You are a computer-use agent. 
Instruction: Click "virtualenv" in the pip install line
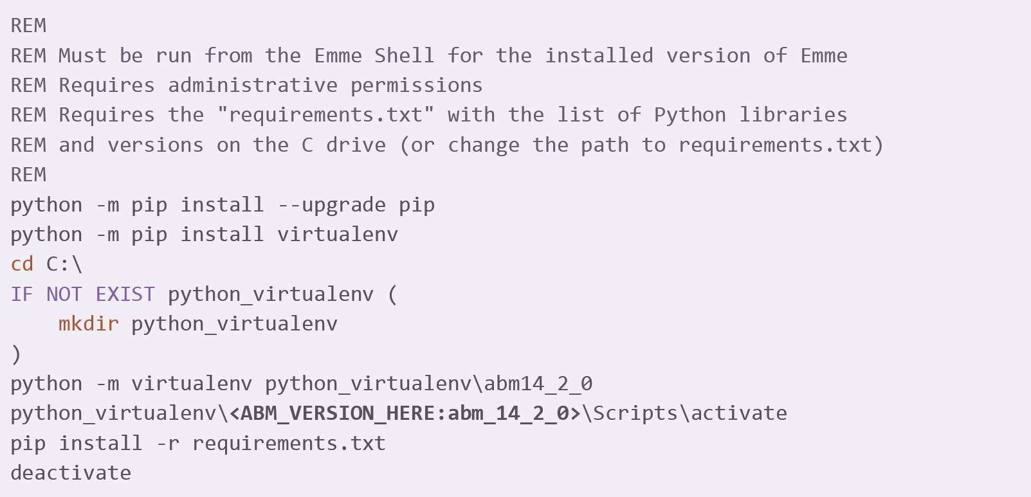pyautogui.click(x=338, y=235)
